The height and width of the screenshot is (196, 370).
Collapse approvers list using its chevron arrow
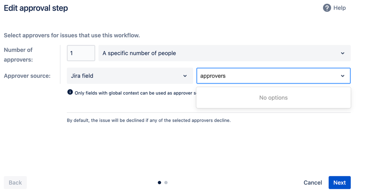tap(343, 76)
